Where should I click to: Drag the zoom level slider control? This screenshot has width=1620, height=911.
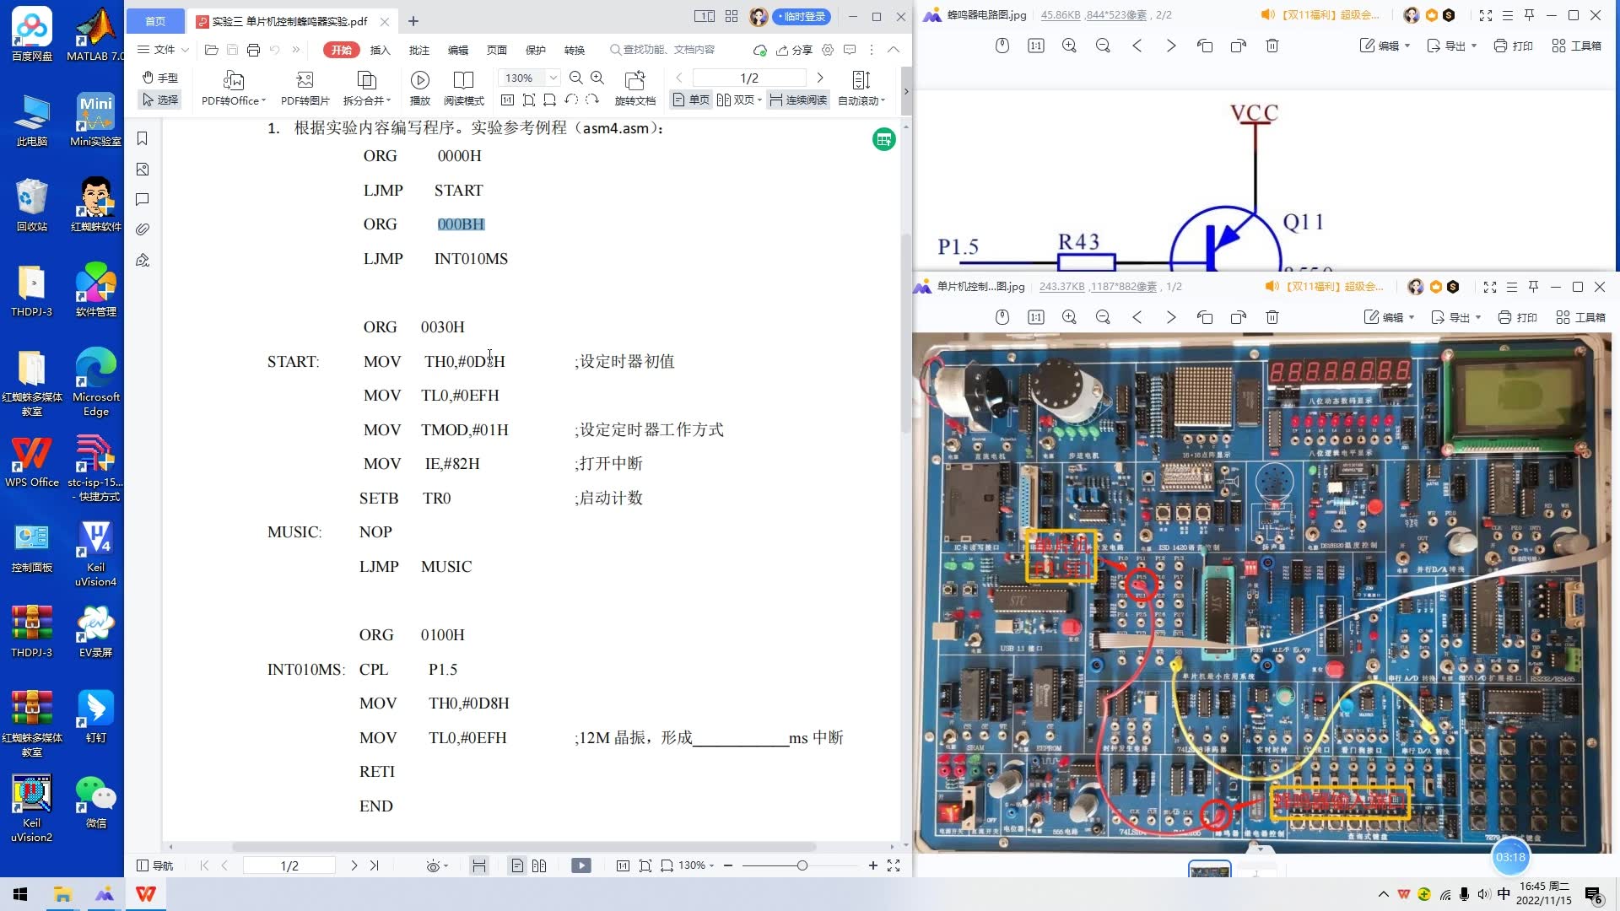(804, 865)
